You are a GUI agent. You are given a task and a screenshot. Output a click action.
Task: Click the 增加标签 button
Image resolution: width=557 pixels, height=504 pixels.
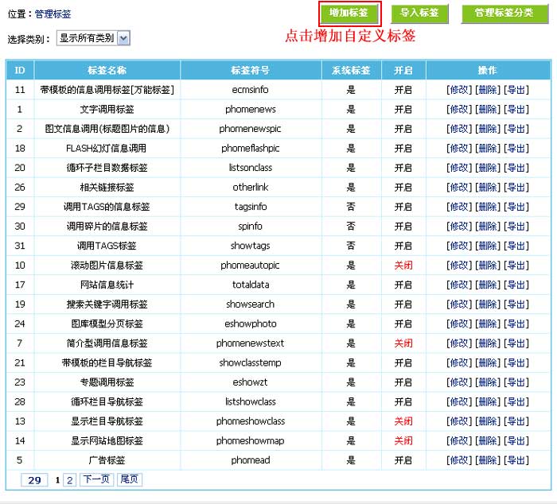click(349, 14)
